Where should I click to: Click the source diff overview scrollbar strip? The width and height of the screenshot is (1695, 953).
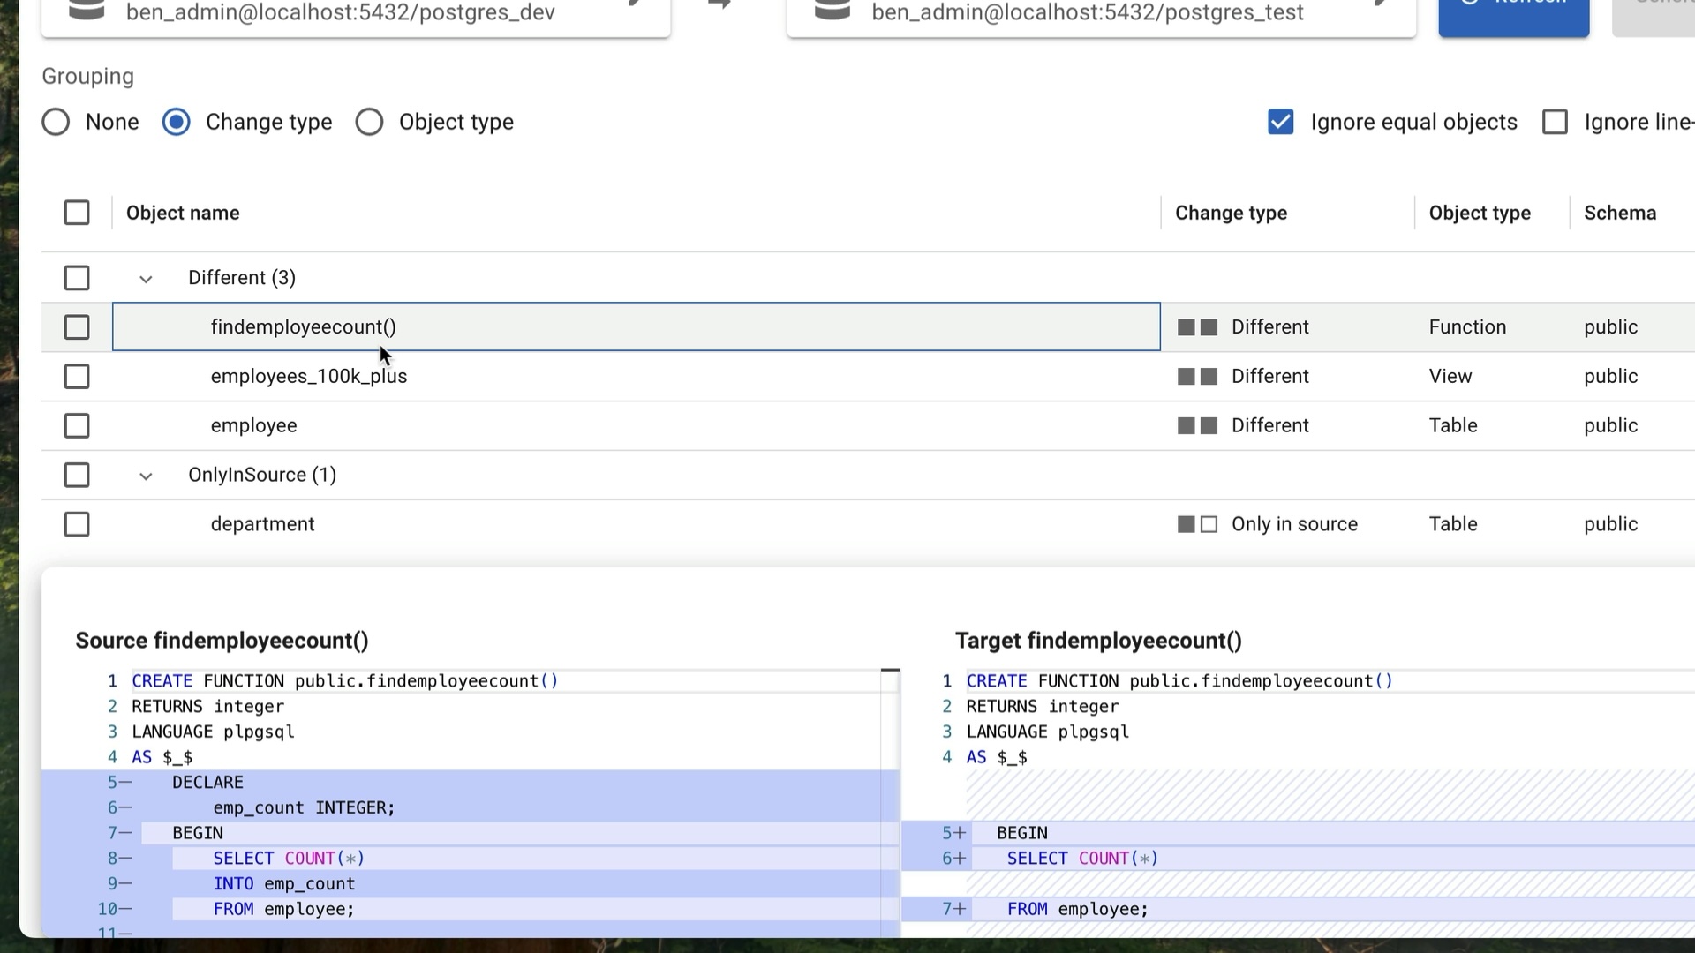point(890,794)
